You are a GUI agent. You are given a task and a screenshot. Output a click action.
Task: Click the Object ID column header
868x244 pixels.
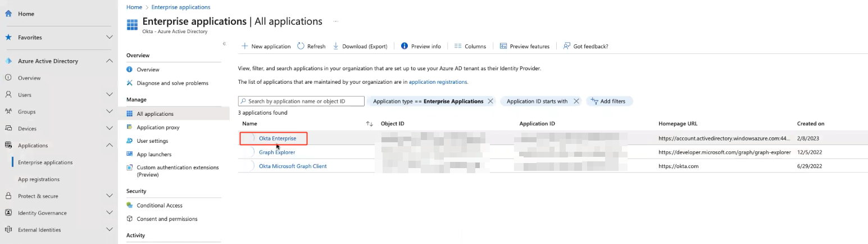(x=392, y=124)
